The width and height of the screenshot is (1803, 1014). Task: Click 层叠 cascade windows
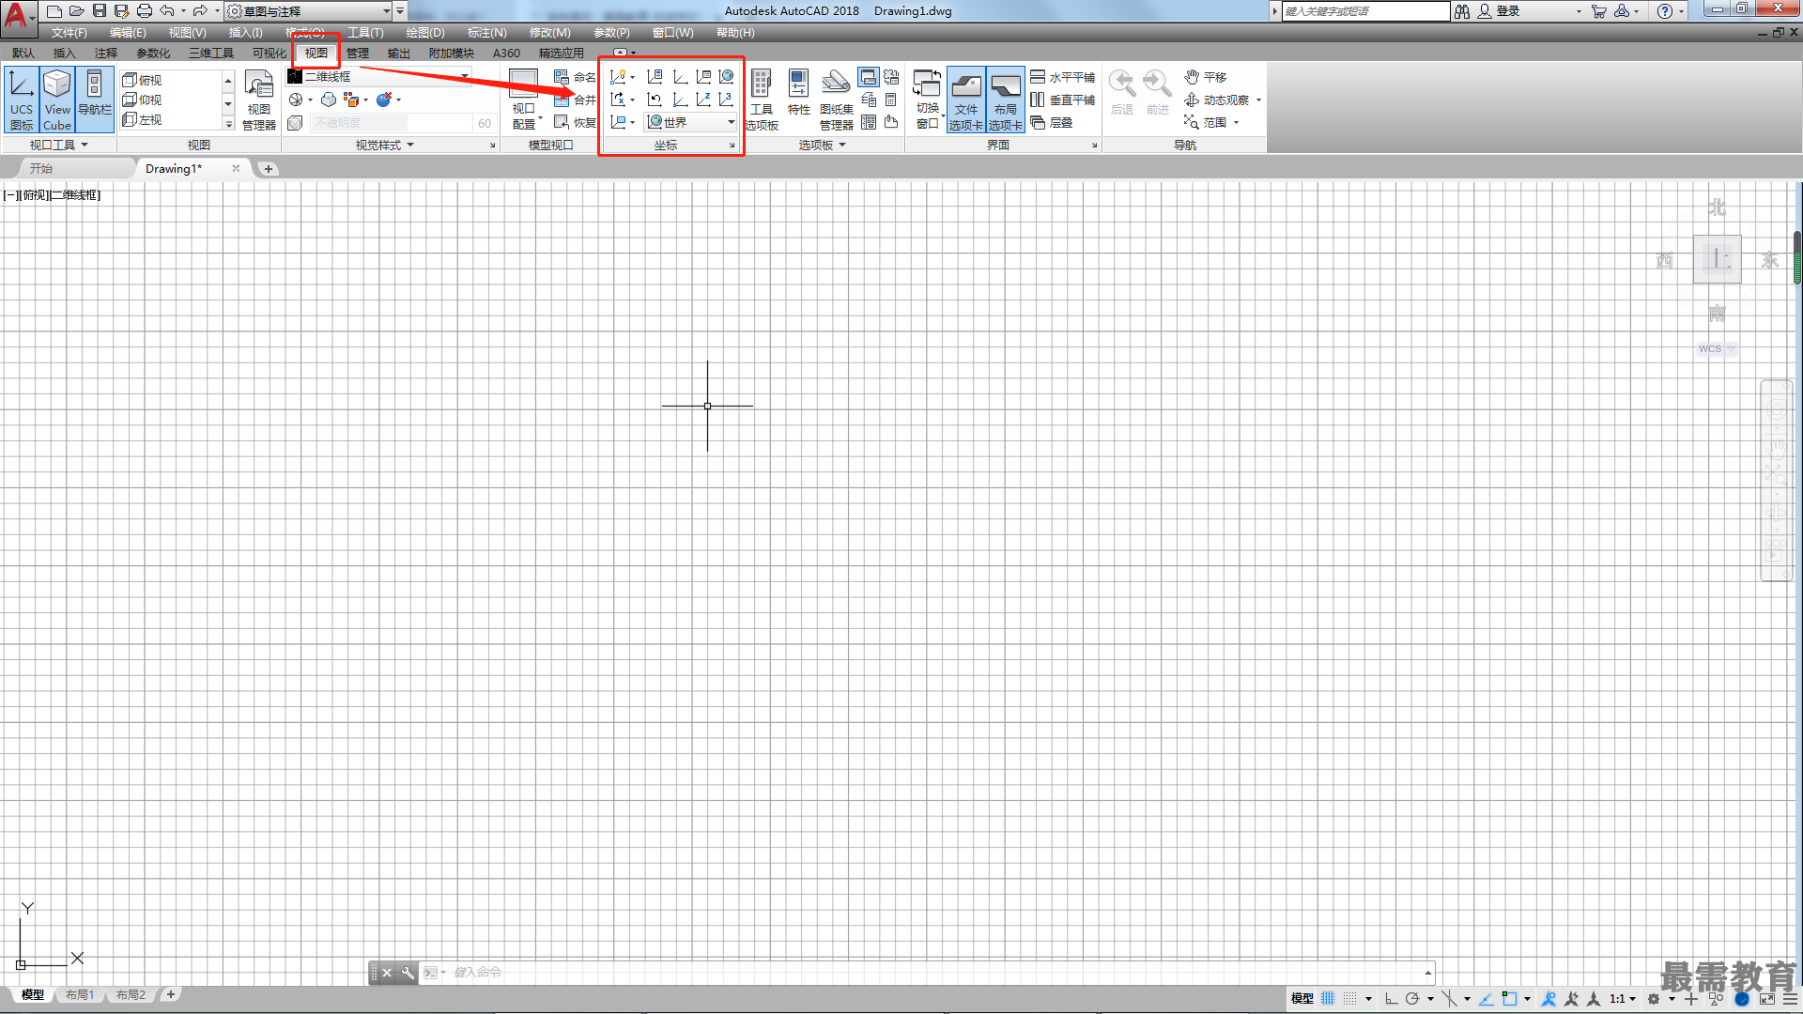pyautogui.click(x=1052, y=122)
